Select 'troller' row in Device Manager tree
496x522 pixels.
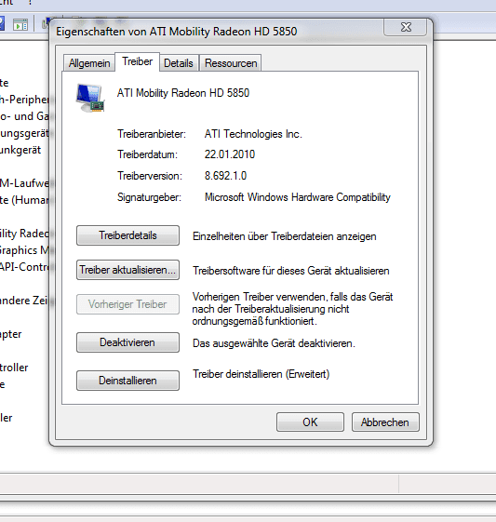pos(14,368)
